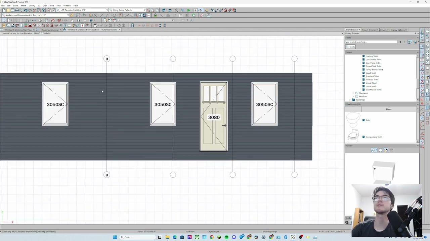Close the Filter Results section

418,104
